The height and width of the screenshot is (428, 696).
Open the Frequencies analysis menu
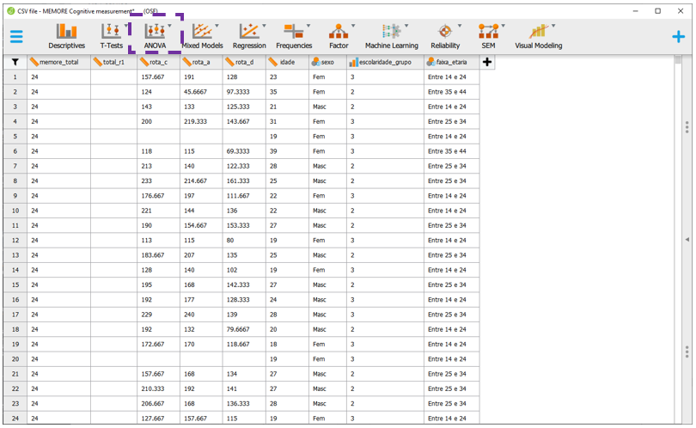(x=294, y=35)
